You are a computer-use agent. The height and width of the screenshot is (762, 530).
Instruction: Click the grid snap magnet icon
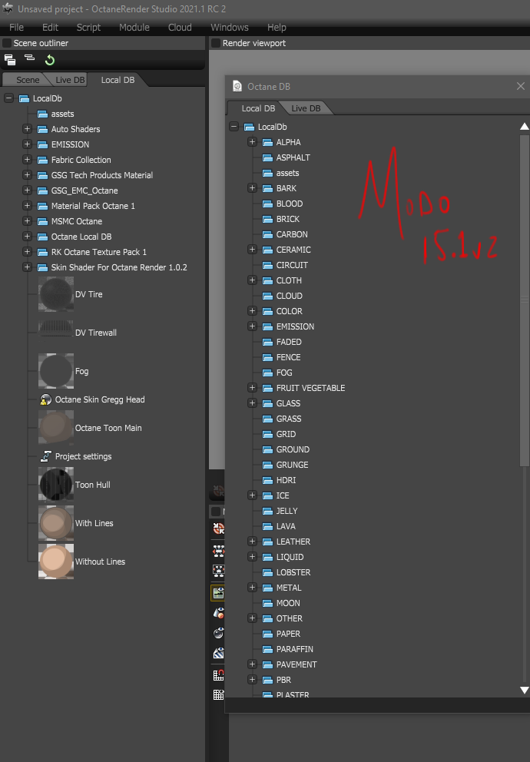(x=219, y=674)
